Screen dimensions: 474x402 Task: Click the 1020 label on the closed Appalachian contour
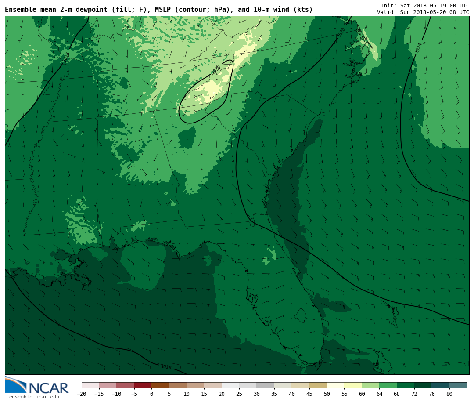coord(216,70)
